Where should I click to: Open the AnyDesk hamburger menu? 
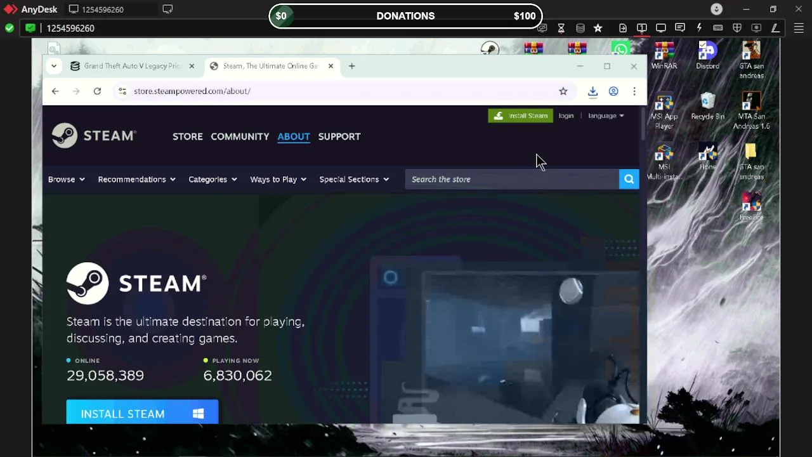coord(799,28)
